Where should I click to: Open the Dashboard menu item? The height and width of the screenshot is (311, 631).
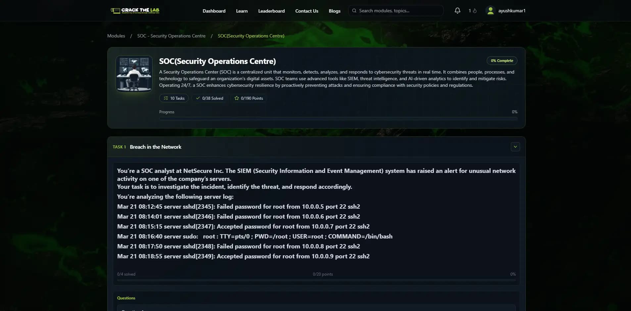coord(214,11)
